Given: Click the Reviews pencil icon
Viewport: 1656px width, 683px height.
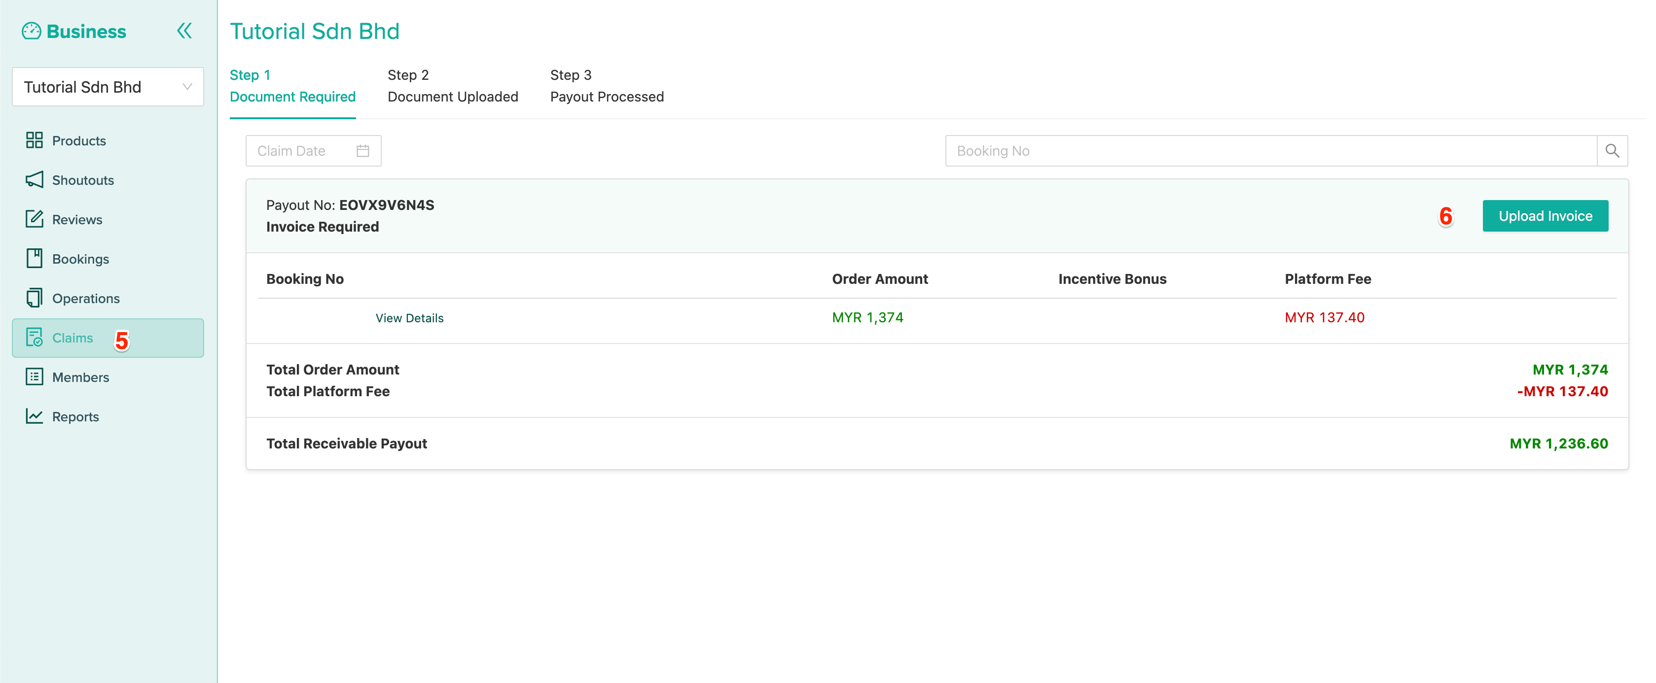Looking at the screenshot, I should click(34, 219).
